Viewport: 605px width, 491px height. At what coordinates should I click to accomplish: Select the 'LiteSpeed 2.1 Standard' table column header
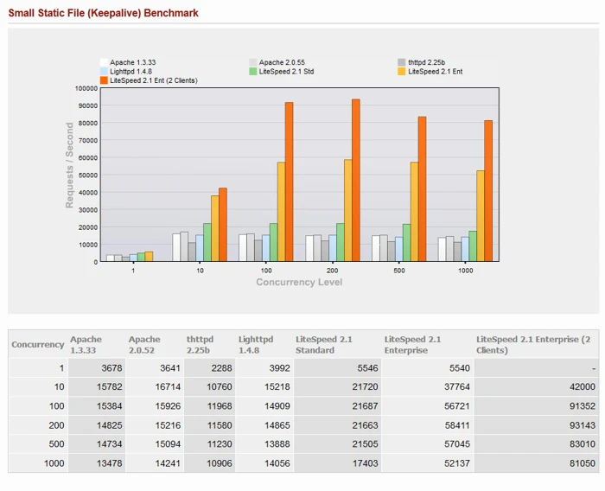coord(324,345)
